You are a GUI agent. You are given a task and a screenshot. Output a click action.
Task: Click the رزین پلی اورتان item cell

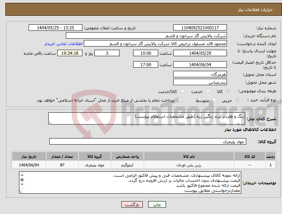[189, 165]
